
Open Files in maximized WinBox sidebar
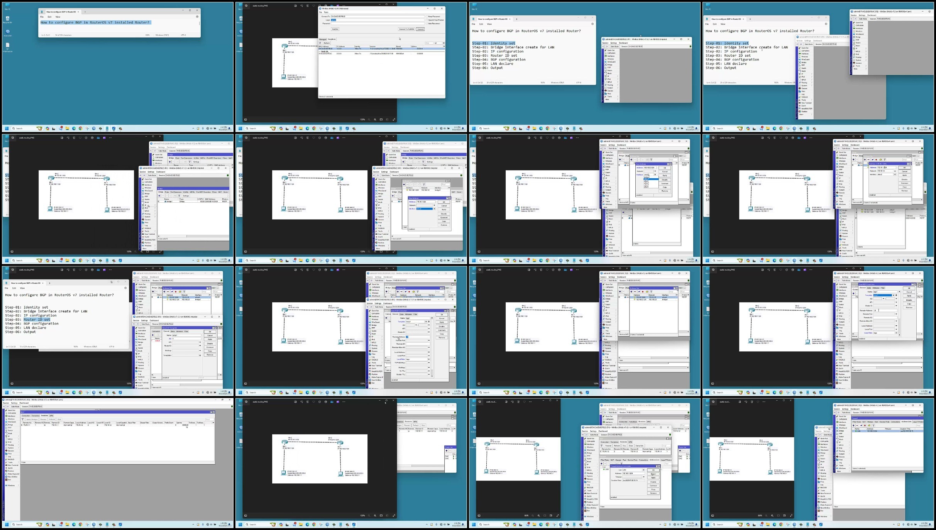click(10, 454)
